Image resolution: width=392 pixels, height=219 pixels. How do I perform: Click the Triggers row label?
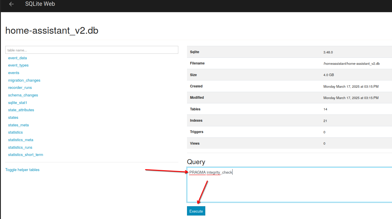click(x=197, y=132)
